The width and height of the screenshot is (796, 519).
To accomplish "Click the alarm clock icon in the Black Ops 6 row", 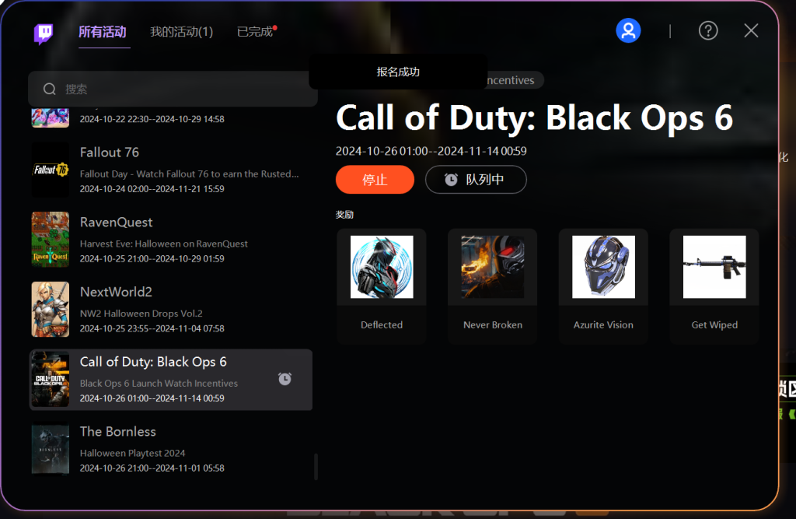I will 285,379.
